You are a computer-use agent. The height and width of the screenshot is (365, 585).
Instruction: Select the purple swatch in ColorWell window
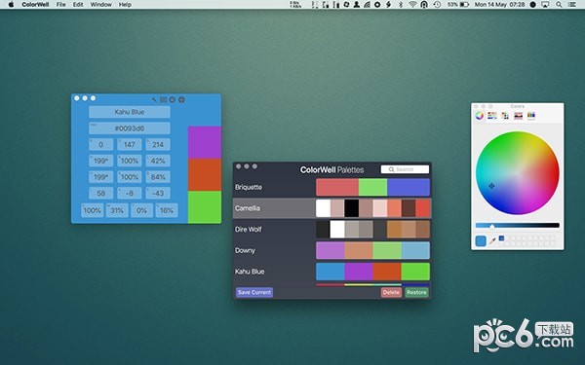205,142
